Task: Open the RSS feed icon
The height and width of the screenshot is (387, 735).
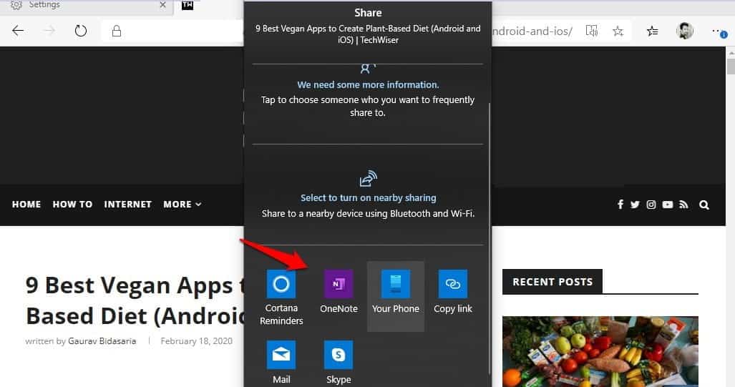Action: (x=684, y=205)
